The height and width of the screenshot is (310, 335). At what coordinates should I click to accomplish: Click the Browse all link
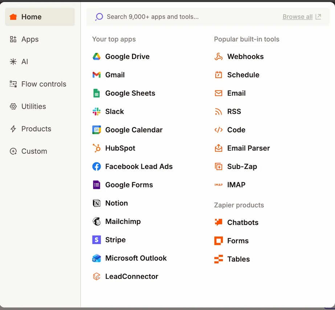(297, 17)
